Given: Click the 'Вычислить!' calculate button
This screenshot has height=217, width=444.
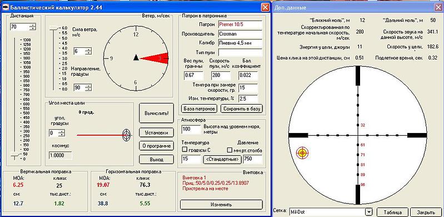Looking at the screenshot, I should point(156,113).
